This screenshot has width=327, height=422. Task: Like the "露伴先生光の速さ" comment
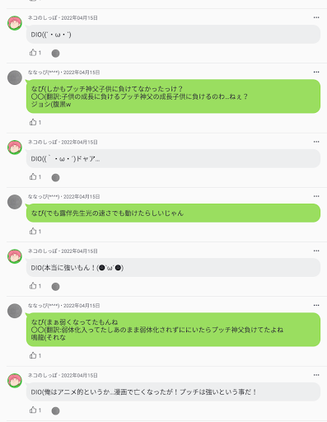coord(33,231)
